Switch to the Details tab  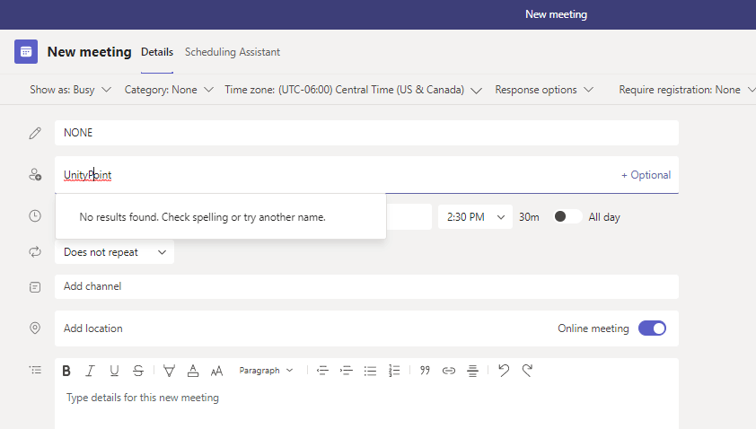(157, 52)
